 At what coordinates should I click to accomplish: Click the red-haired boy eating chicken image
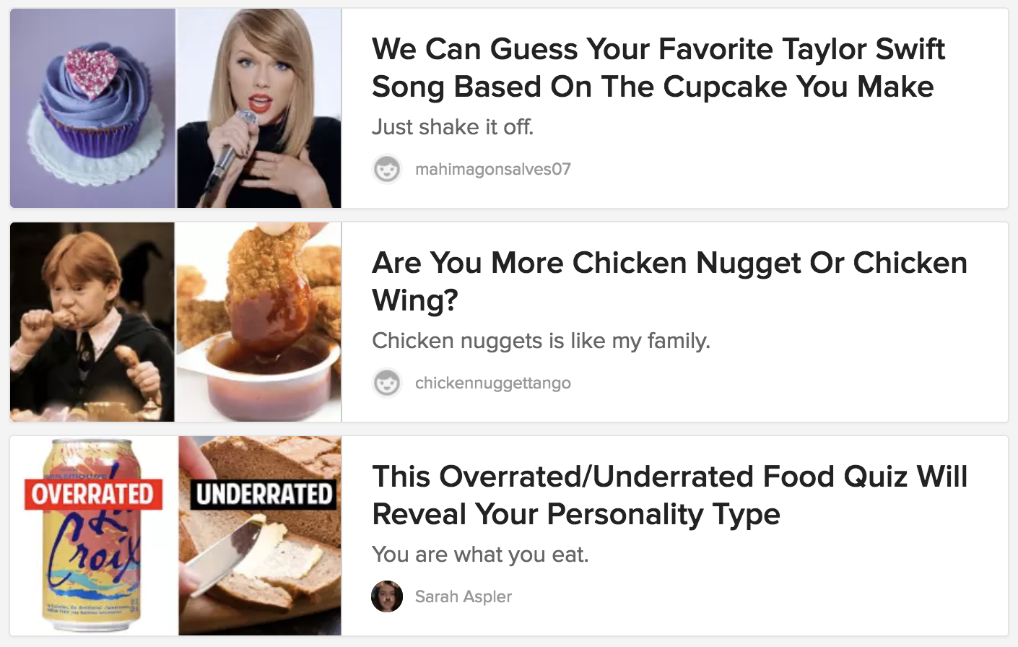point(92,322)
